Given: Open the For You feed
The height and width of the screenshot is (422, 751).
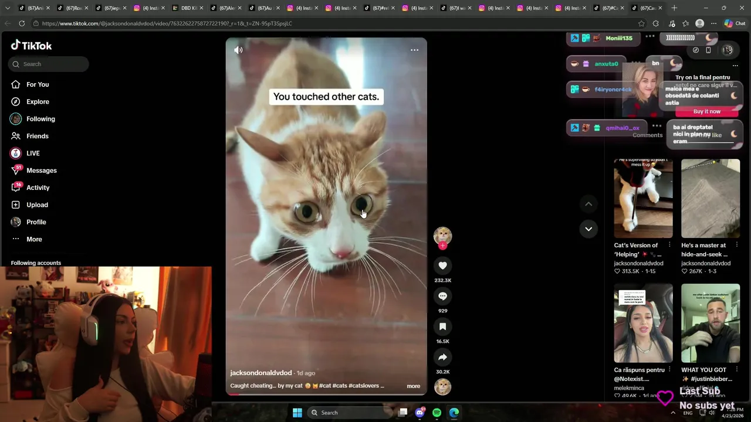Looking at the screenshot, I should (38, 84).
